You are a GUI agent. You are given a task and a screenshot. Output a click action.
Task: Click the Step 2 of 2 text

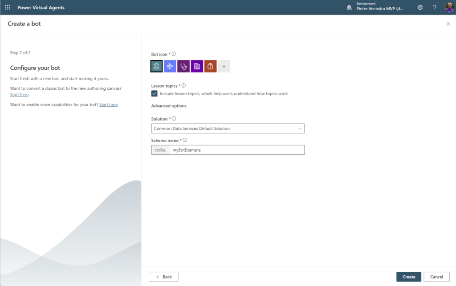[20, 53]
